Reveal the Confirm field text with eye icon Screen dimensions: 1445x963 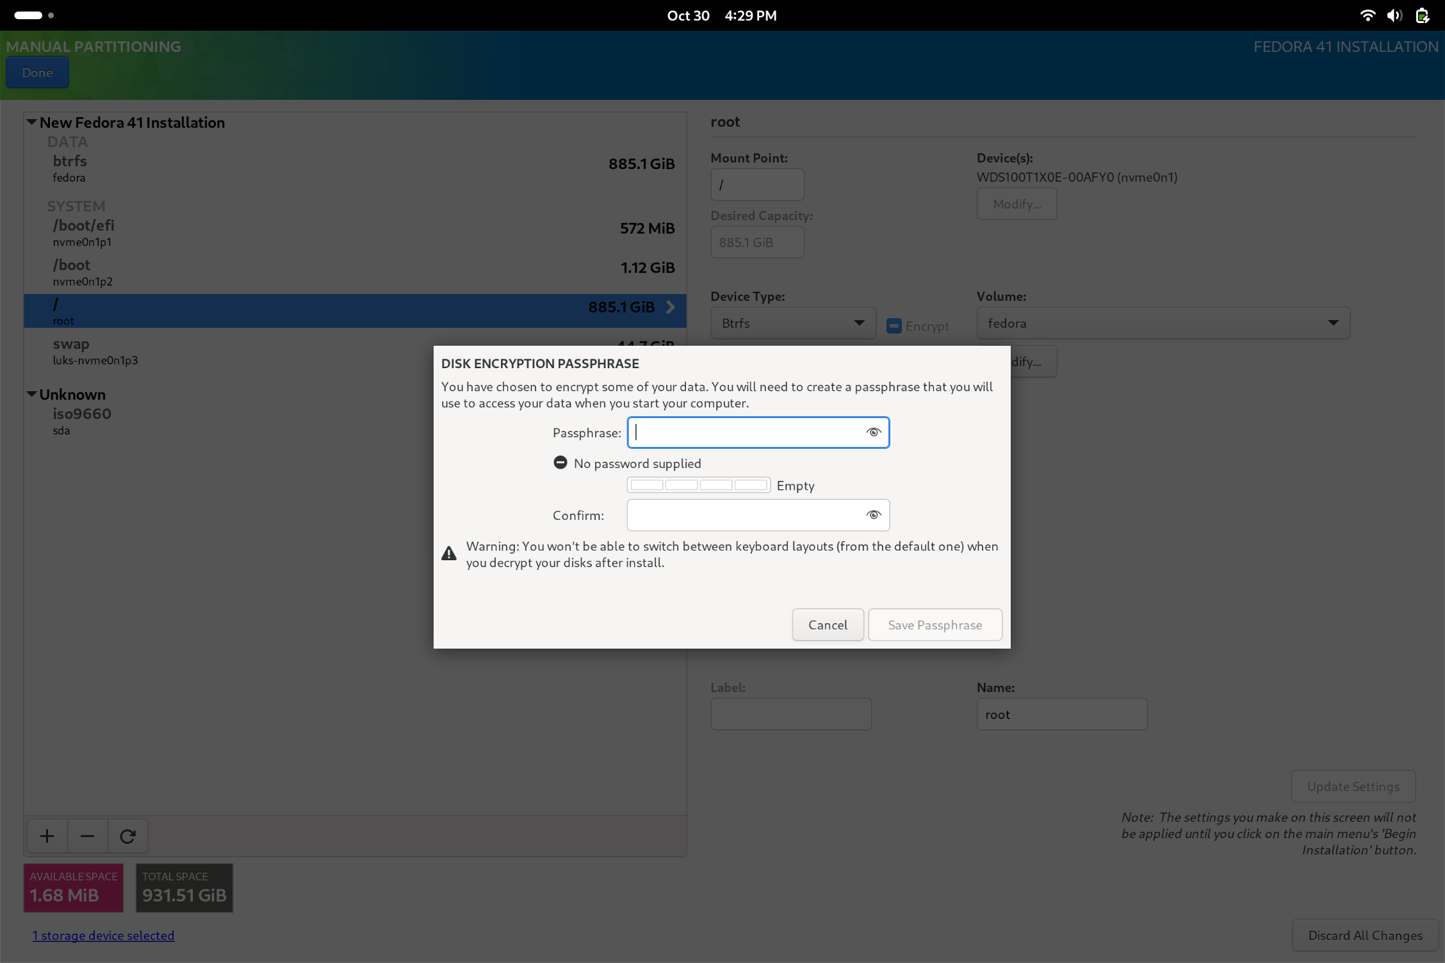pyautogui.click(x=873, y=515)
